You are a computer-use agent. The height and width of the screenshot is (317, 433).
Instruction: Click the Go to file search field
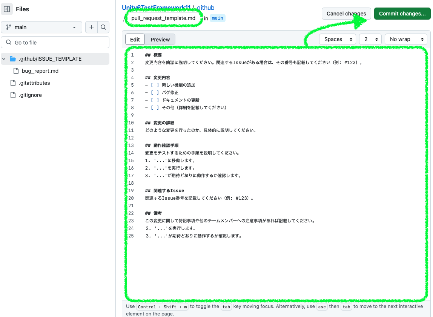(55, 42)
